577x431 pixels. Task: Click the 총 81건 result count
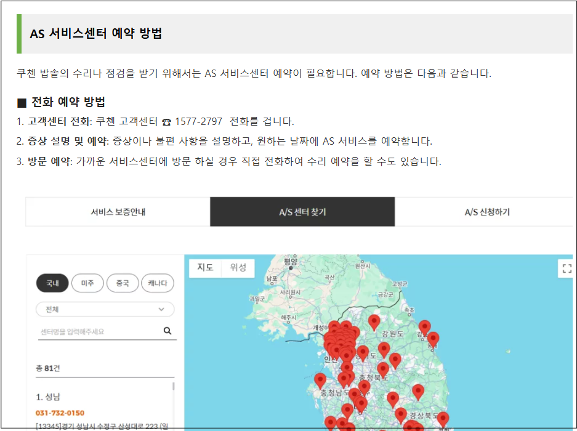click(48, 368)
